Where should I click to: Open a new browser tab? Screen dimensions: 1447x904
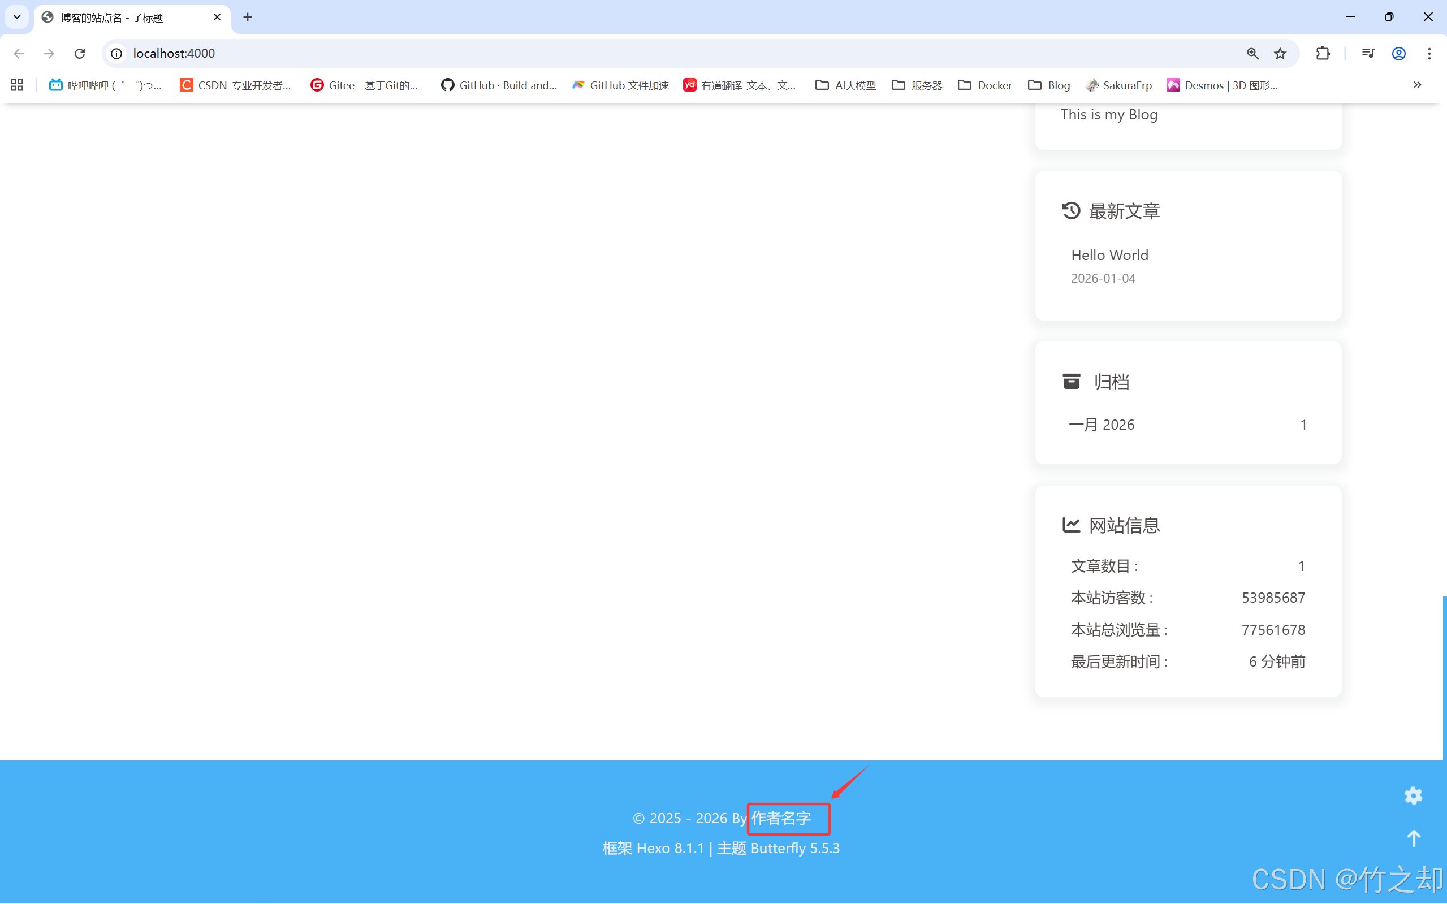248,17
